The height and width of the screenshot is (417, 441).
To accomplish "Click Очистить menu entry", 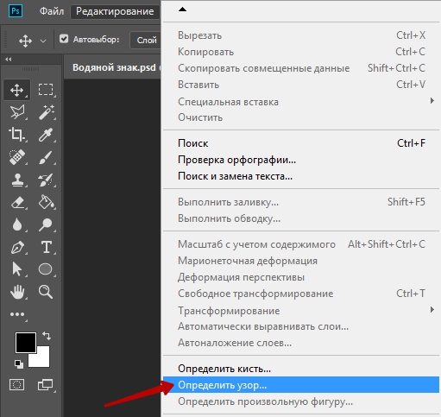I will [301, 117].
